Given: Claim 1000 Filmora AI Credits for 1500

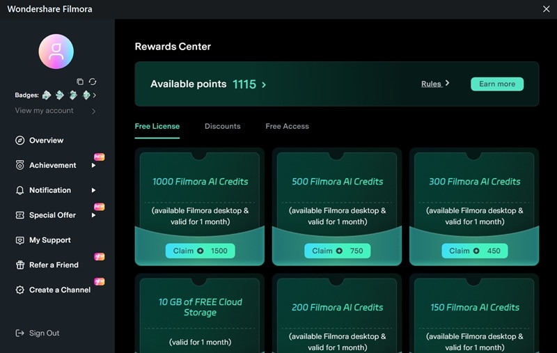Looking at the screenshot, I should (x=200, y=251).
